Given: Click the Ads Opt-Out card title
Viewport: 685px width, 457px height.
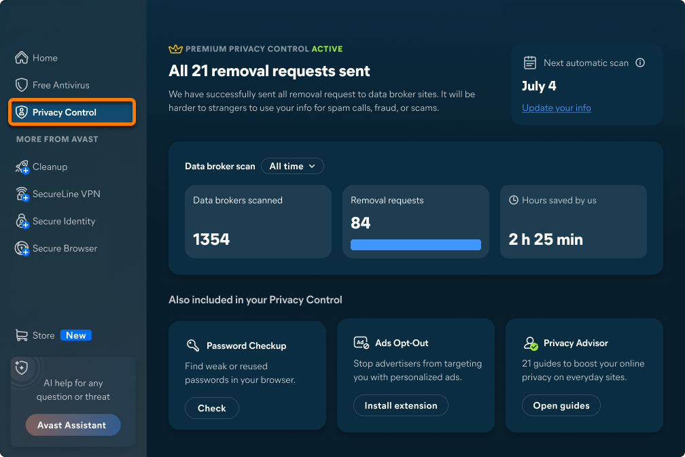Looking at the screenshot, I should pyautogui.click(x=402, y=343).
